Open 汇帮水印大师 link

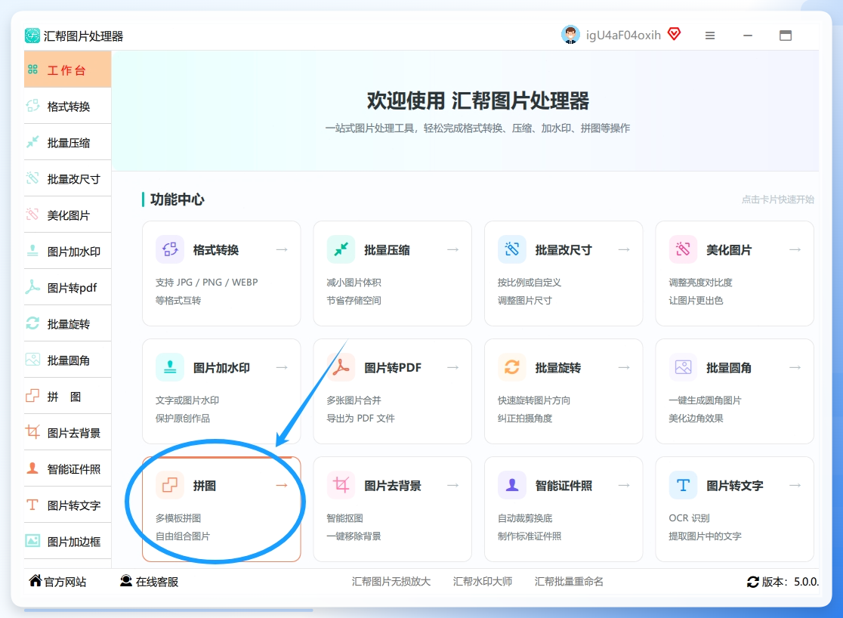[482, 582]
